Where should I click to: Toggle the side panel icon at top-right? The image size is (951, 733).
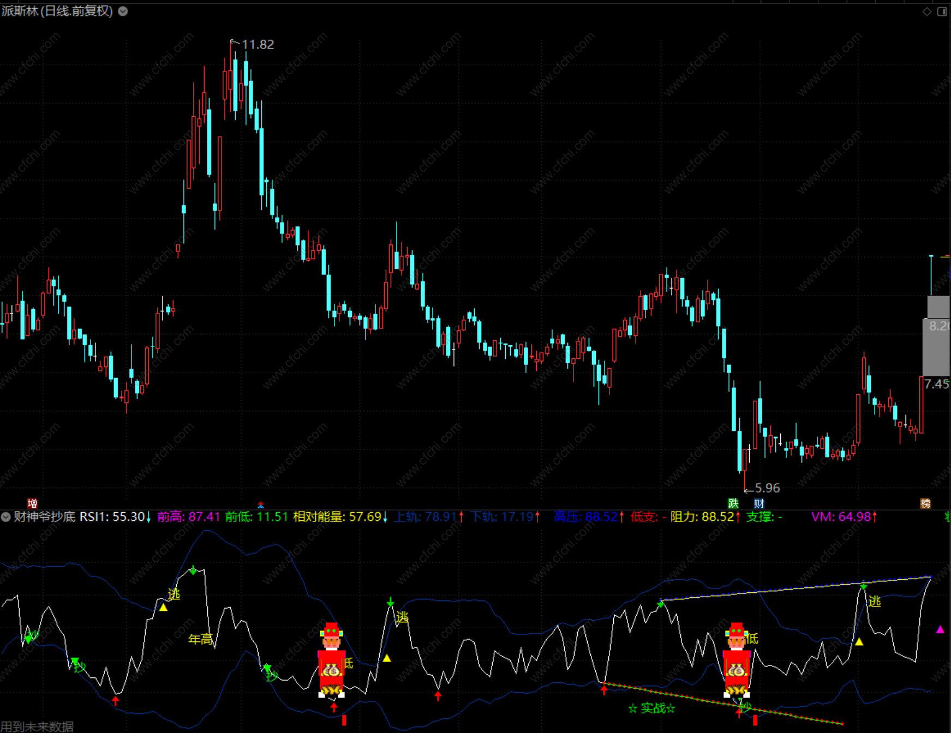coord(942,11)
